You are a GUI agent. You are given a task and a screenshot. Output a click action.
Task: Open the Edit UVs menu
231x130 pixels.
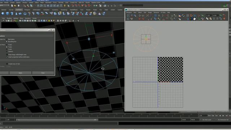tap(81, 3)
